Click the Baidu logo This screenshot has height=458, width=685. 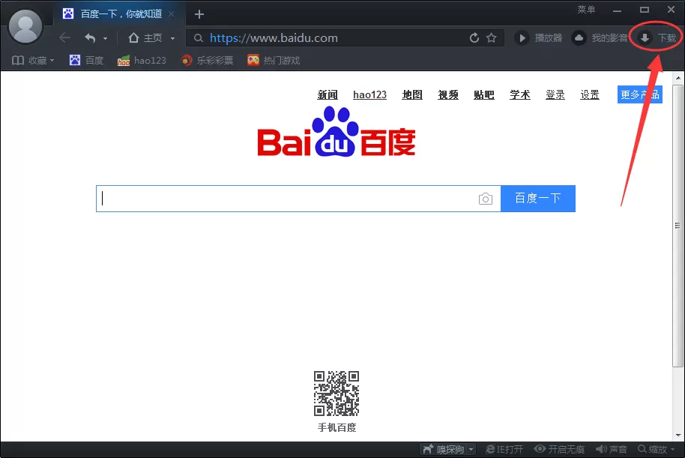point(337,133)
